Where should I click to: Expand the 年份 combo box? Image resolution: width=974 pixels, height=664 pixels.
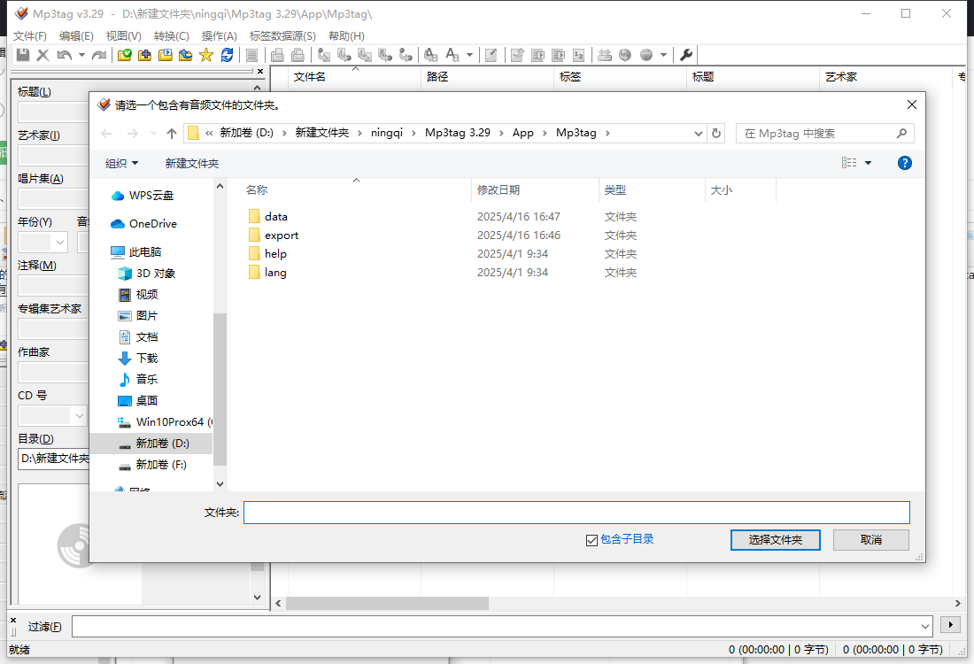pyautogui.click(x=60, y=243)
